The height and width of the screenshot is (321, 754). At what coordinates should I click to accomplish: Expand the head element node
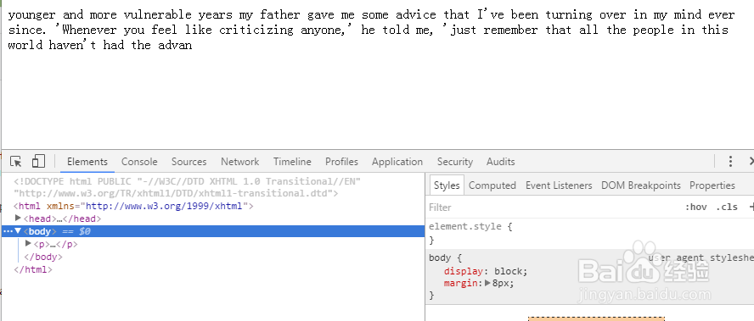(x=19, y=219)
